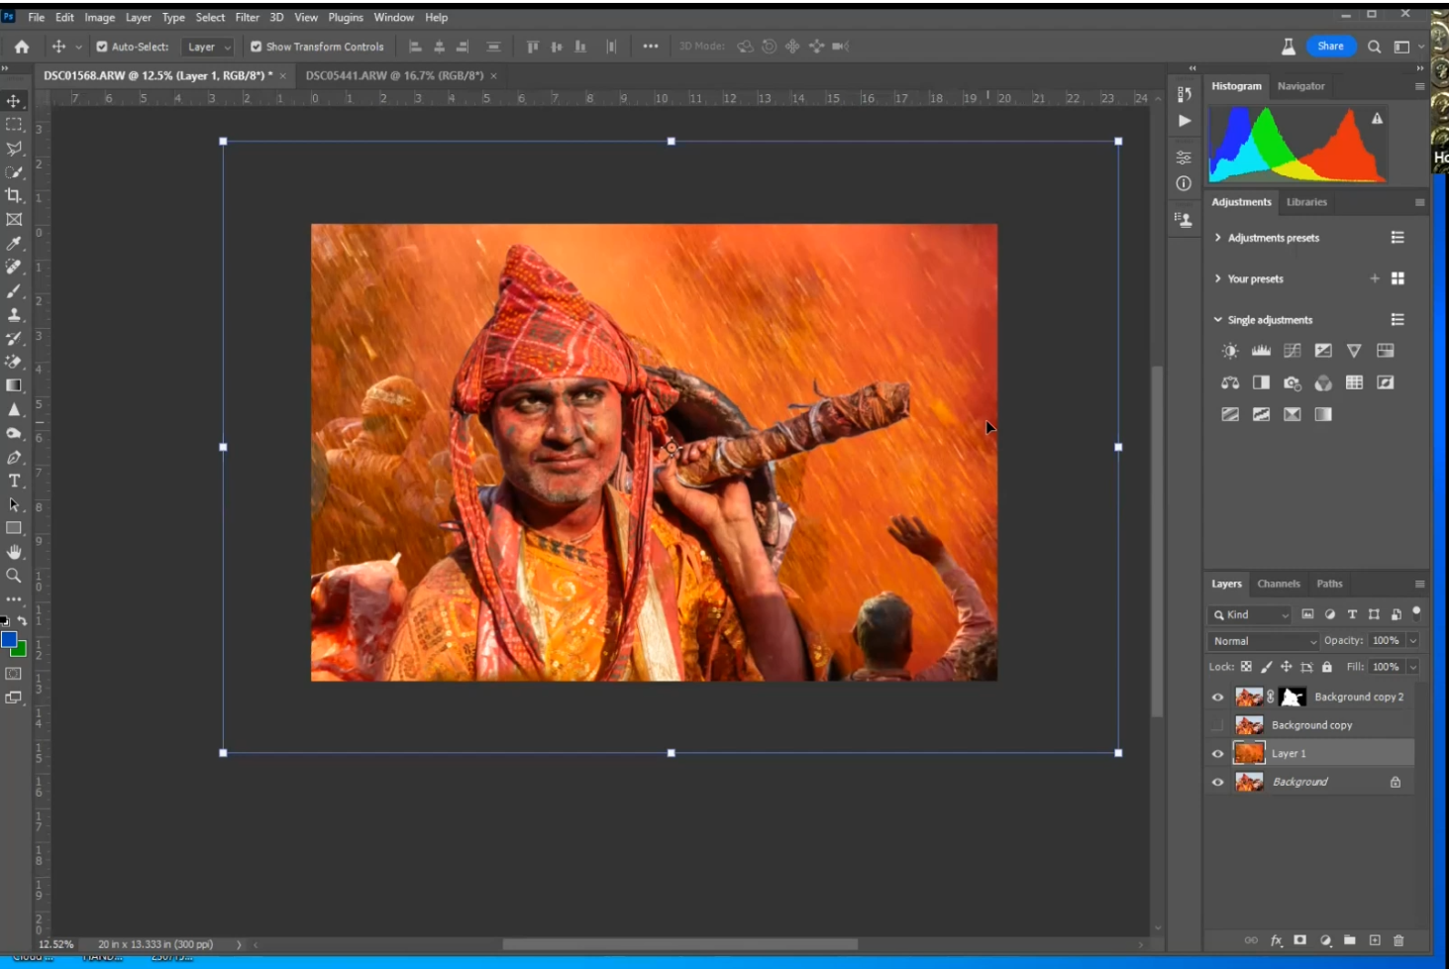
Task: Expand the Adjustments presets section
Action: pyautogui.click(x=1218, y=238)
